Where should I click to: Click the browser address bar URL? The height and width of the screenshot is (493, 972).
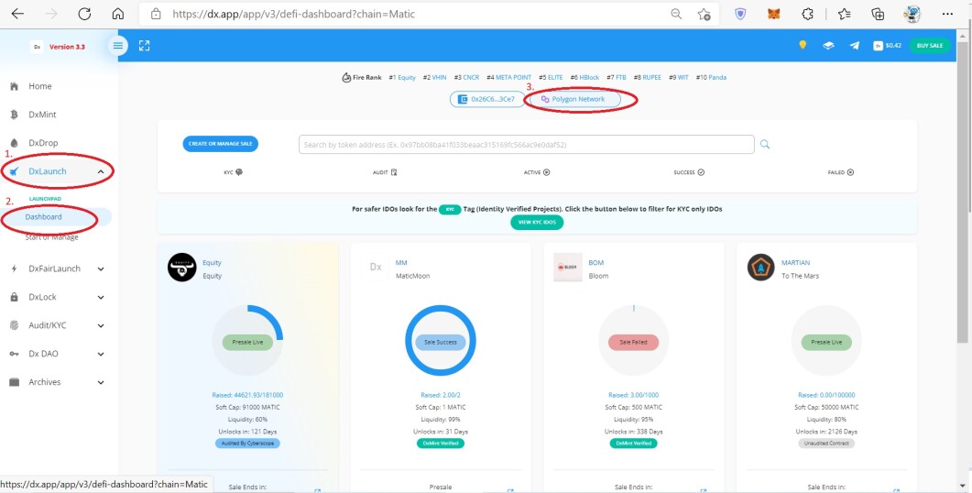click(x=294, y=14)
